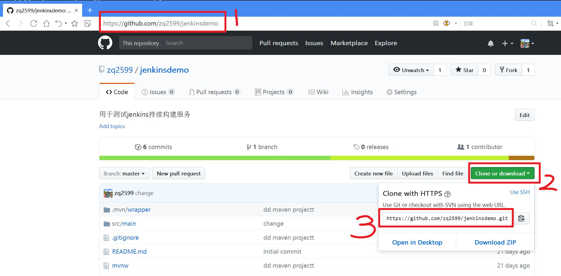Click the help question mark beside Clone with HTTPS
The image size is (561, 276).
pyautogui.click(x=447, y=194)
